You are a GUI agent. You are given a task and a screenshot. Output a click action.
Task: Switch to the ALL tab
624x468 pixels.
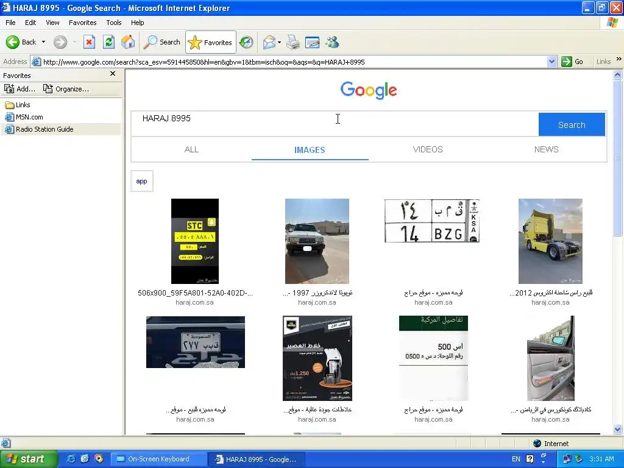(x=191, y=150)
